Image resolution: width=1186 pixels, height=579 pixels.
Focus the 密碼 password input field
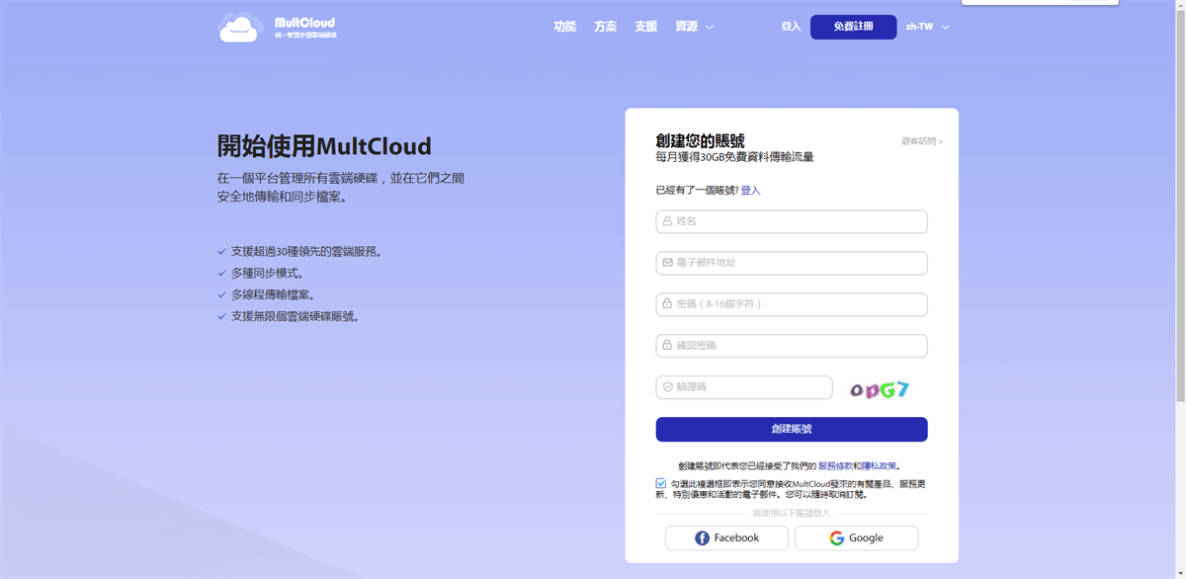click(792, 304)
